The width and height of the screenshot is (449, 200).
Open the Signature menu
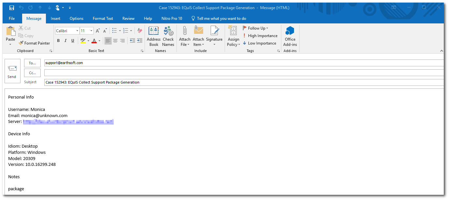point(214,36)
